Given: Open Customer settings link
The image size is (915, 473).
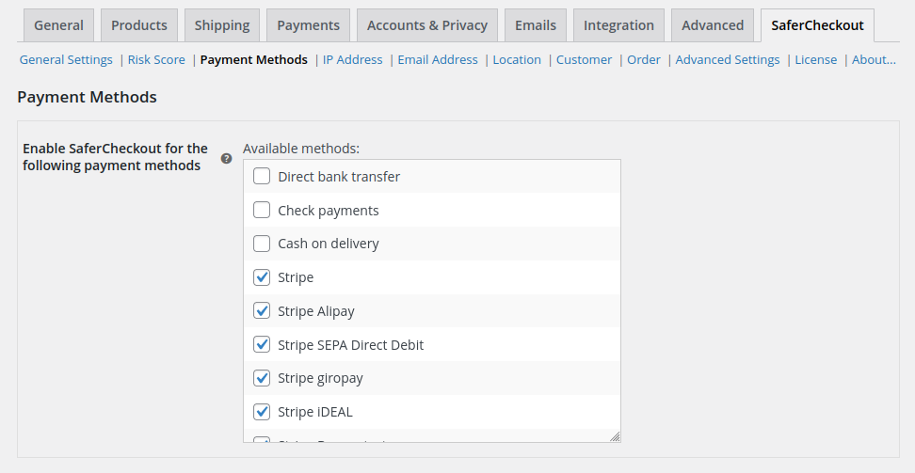Looking at the screenshot, I should pyautogui.click(x=585, y=59).
